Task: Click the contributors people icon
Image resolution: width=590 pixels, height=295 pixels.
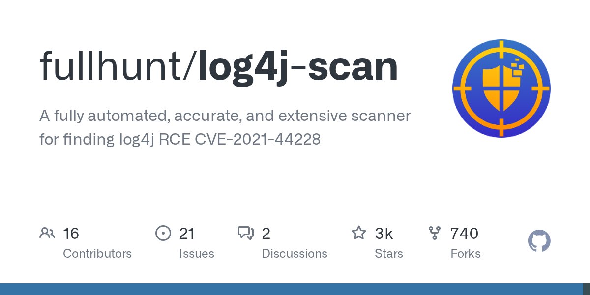Action: point(47,233)
